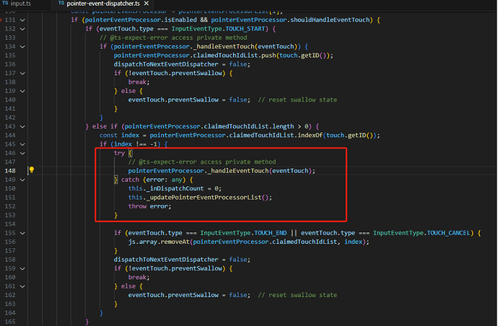Click the ts-expect-error comment on line 147
This screenshot has height=326, width=498.
[202, 162]
